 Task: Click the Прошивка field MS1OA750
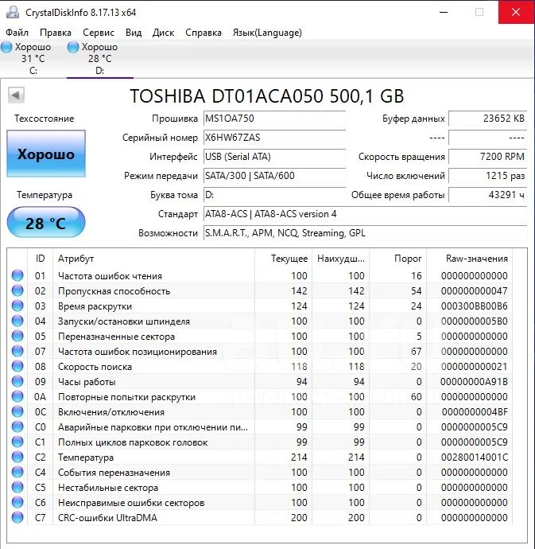(275, 119)
